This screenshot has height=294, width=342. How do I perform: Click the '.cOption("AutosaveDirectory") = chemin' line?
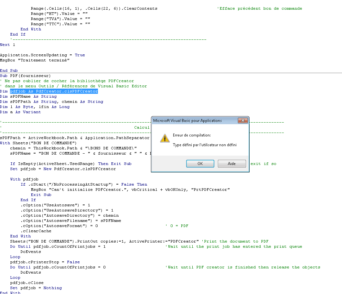click(x=69, y=215)
